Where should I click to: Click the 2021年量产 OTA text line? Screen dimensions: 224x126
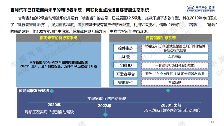[x=59, y=66]
